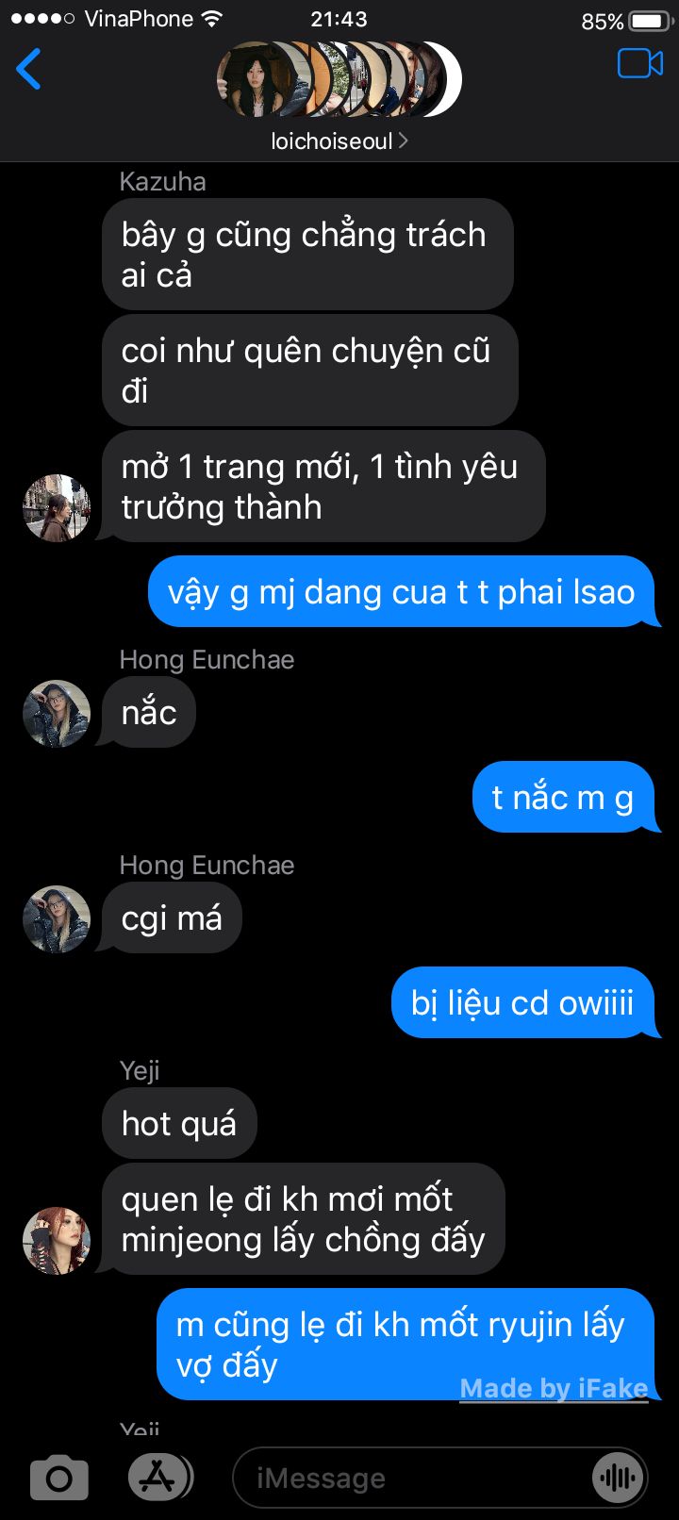Tap the Wi-Fi icon in status bar
679x1520 pixels.
[212, 19]
